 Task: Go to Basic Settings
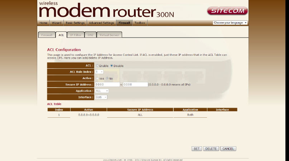(x=75, y=23)
